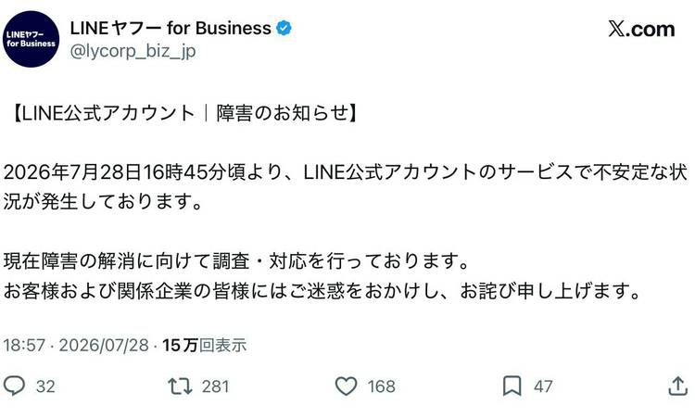695x418 pixels.
Task: Bookmark the post with the bookmark icon
Action: tap(512, 386)
